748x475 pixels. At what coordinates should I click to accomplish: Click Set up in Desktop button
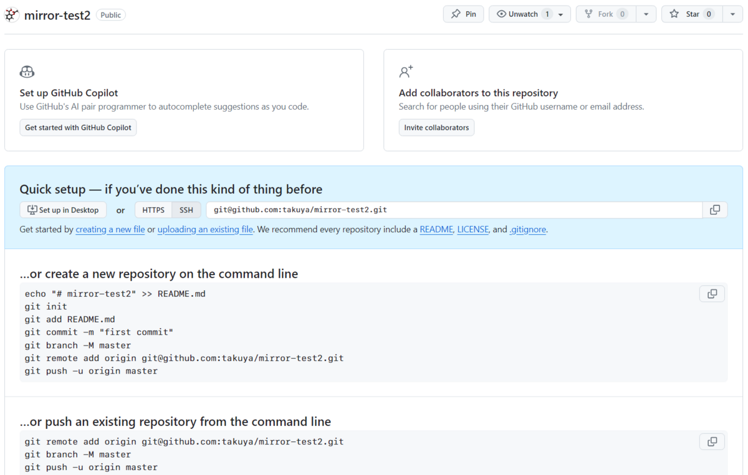point(63,210)
